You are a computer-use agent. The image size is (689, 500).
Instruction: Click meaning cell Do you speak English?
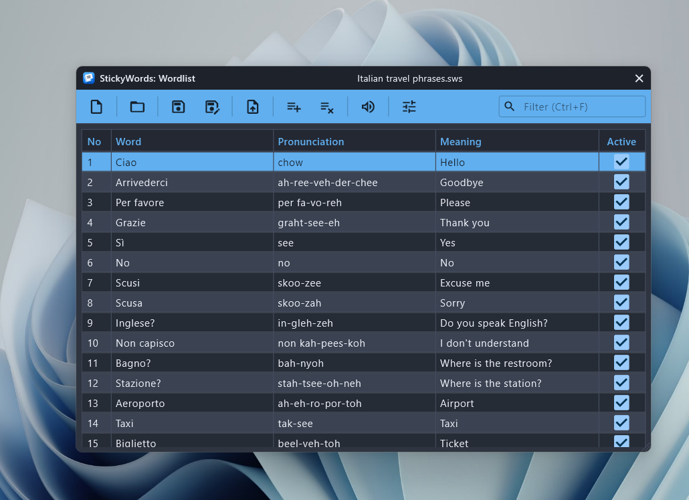(x=516, y=323)
